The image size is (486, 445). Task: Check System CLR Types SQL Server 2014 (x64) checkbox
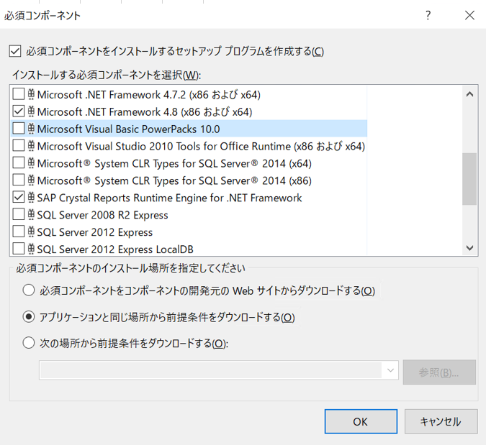pyautogui.click(x=18, y=162)
